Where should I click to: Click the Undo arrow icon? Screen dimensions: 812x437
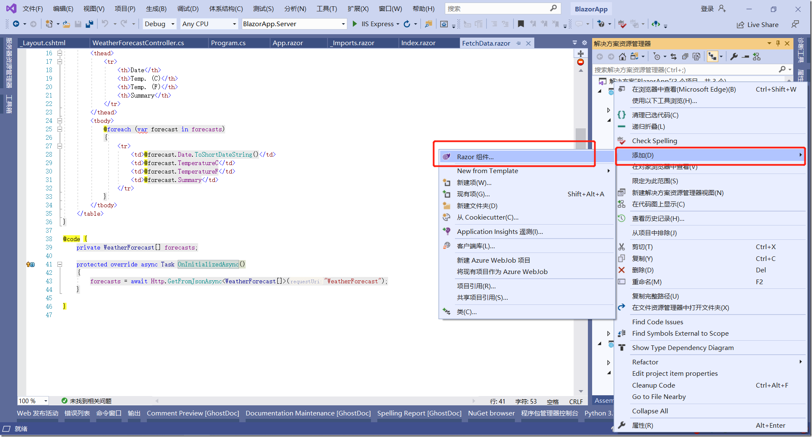[x=105, y=24]
